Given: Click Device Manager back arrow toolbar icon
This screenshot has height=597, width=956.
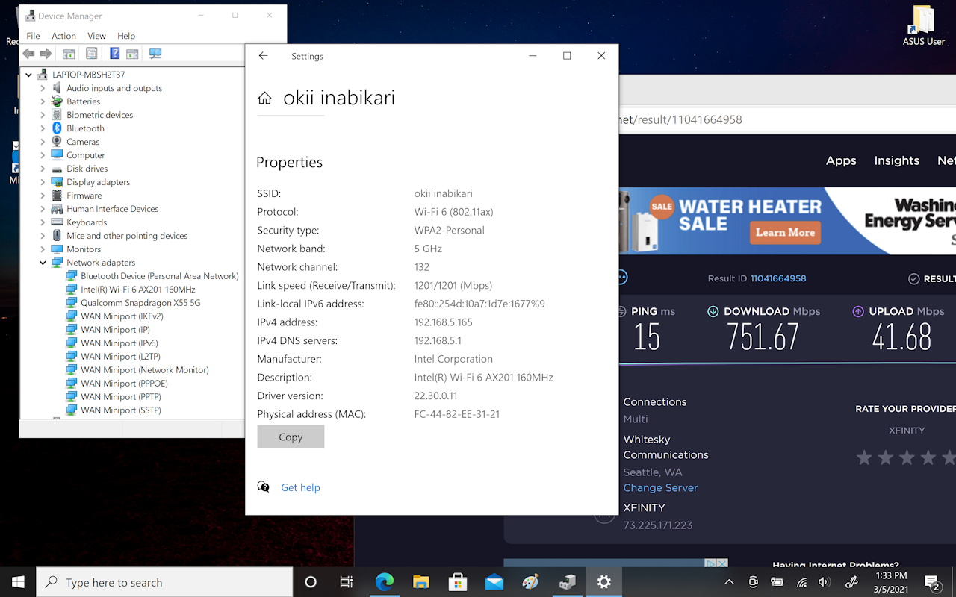Looking at the screenshot, I should pos(28,54).
